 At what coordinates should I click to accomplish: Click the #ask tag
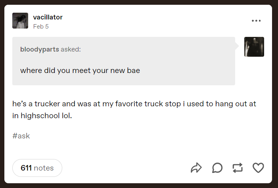click(x=21, y=136)
